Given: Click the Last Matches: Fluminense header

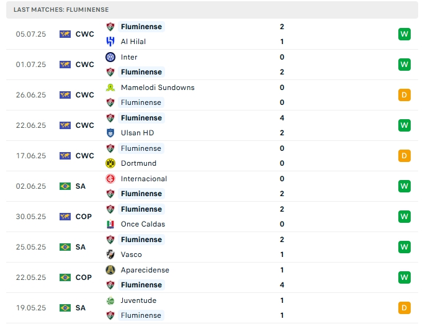Looking at the screenshot, I should pos(61,10).
